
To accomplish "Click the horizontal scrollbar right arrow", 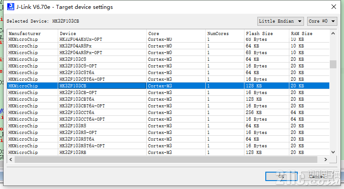I will [326, 160].
